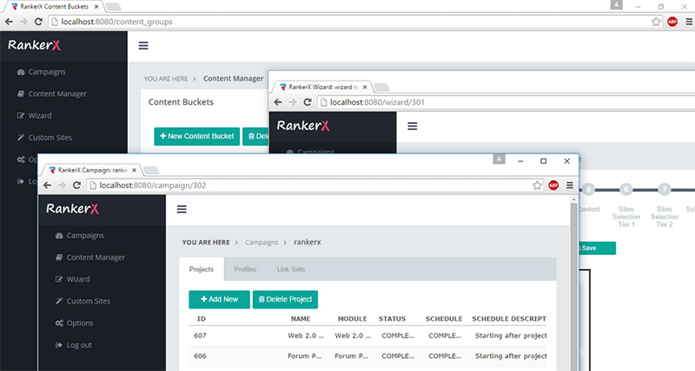
Task: Select project row 607
Action: click(367, 335)
